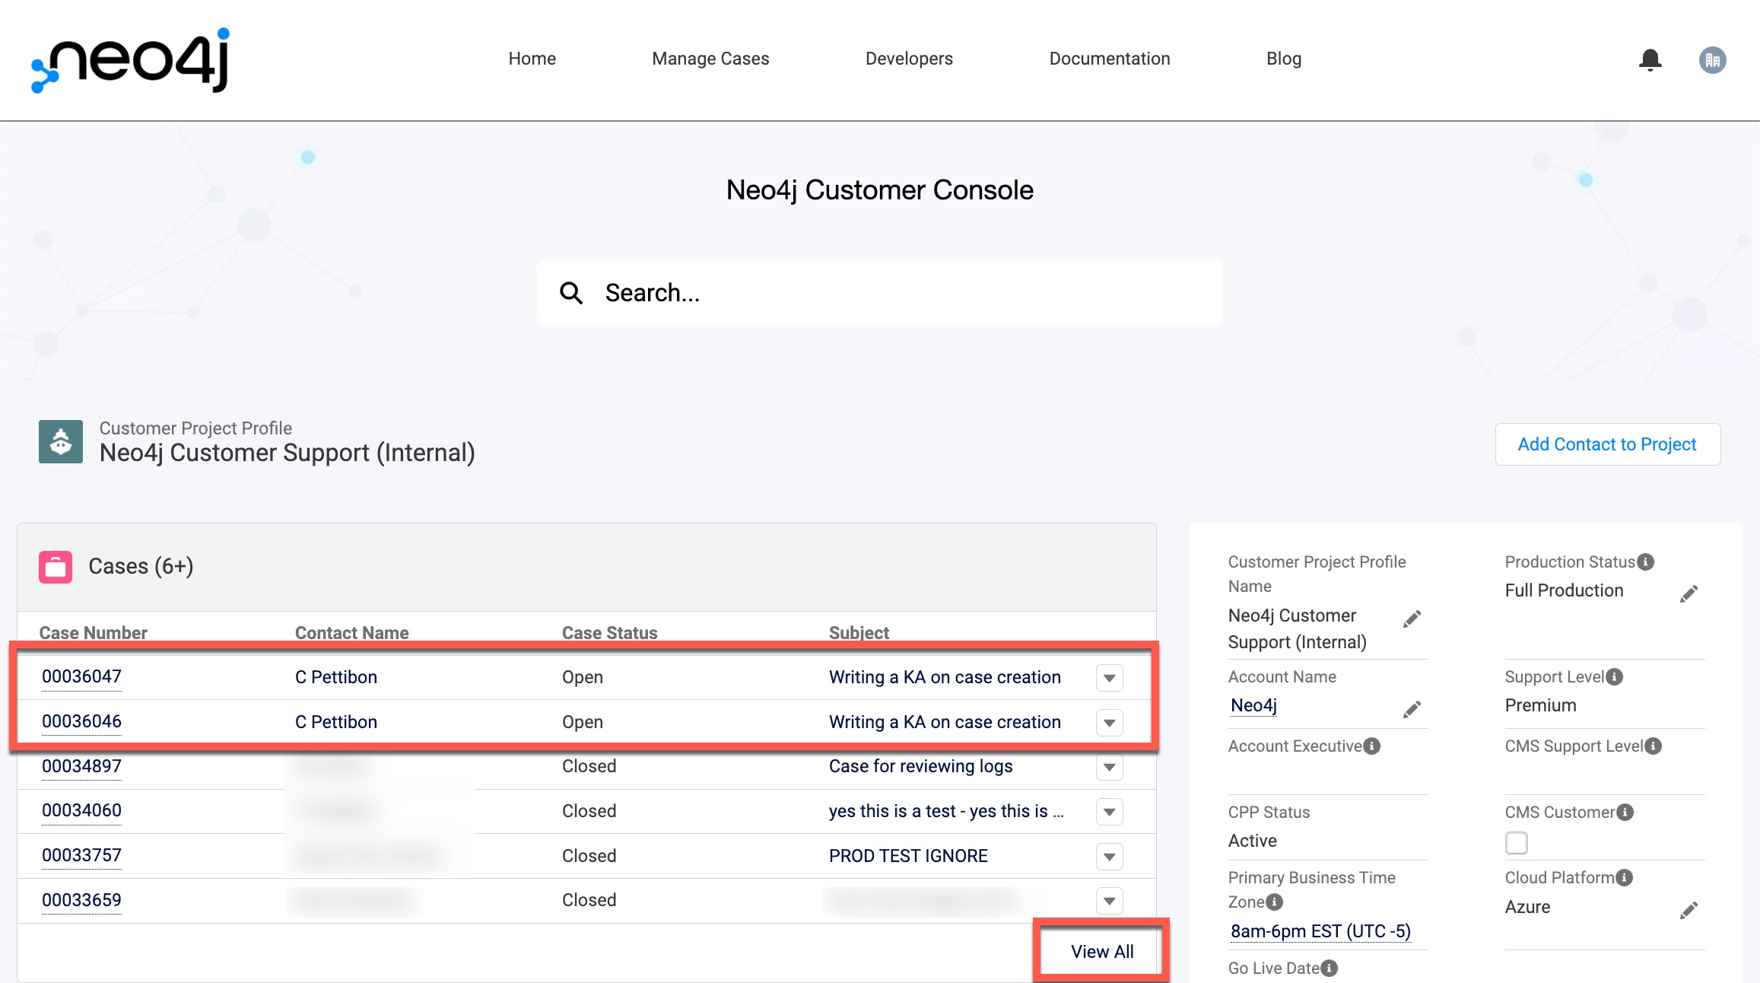The height and width of the screenshot is (983, 1760).
Task: Open Blog navigation item
Action: [1284, 59]
